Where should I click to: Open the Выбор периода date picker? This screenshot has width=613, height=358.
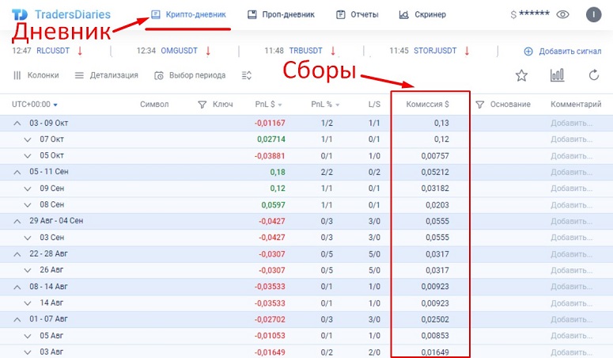tap(190, 75)
